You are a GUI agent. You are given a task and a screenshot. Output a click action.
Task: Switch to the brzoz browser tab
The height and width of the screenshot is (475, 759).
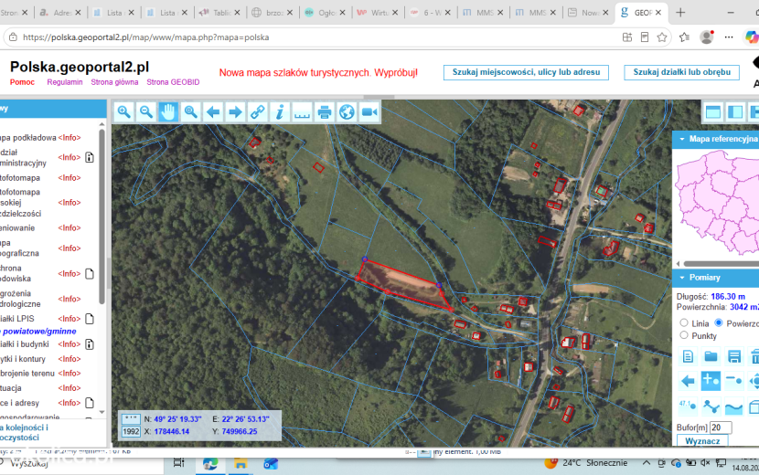(x=272, y=13)
